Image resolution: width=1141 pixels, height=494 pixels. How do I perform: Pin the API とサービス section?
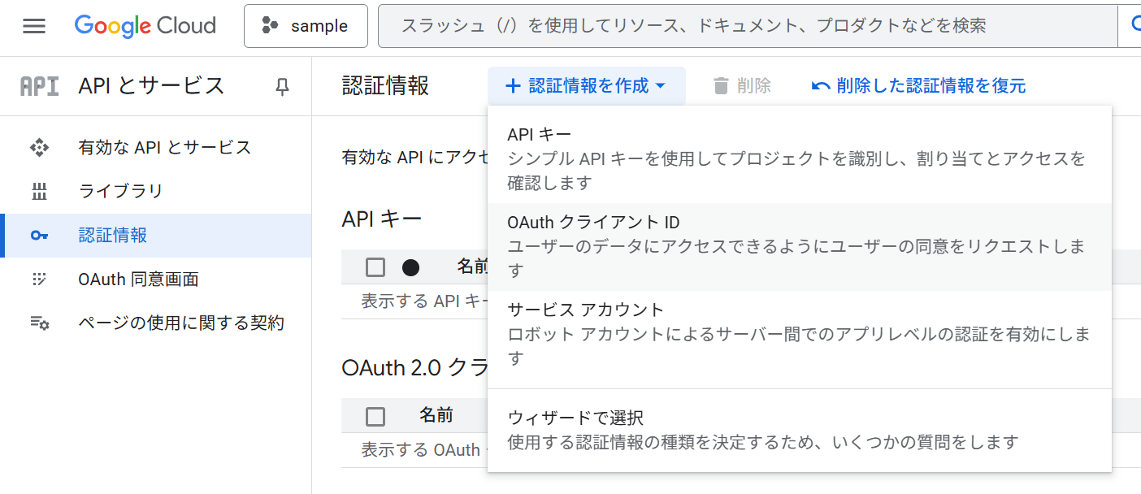point(281,85)
